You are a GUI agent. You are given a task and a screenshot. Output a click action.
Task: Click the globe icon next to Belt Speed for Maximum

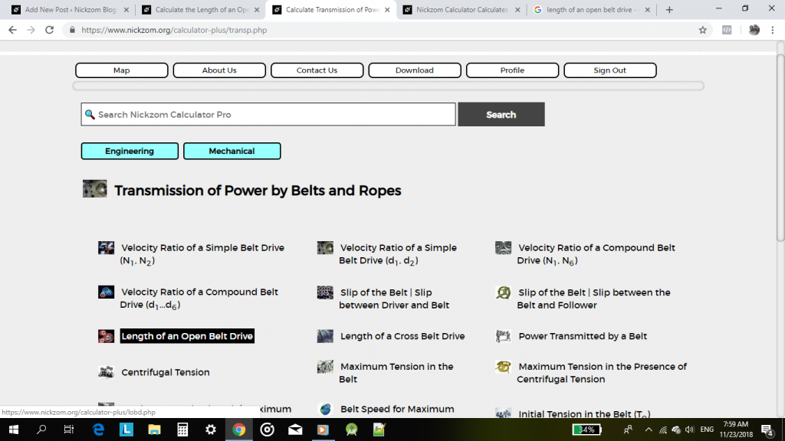point(325,409)
